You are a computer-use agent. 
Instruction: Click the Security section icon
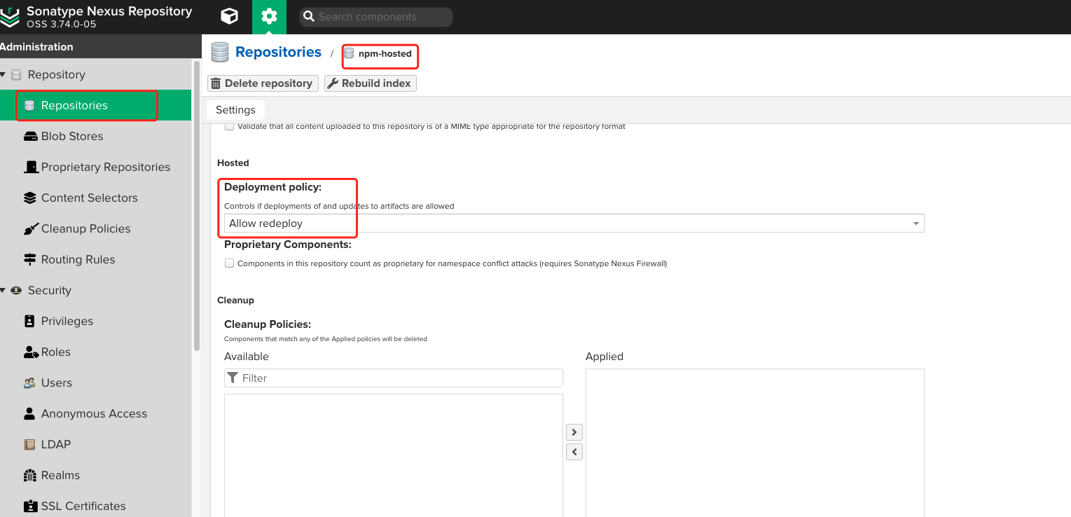[16, 291]
